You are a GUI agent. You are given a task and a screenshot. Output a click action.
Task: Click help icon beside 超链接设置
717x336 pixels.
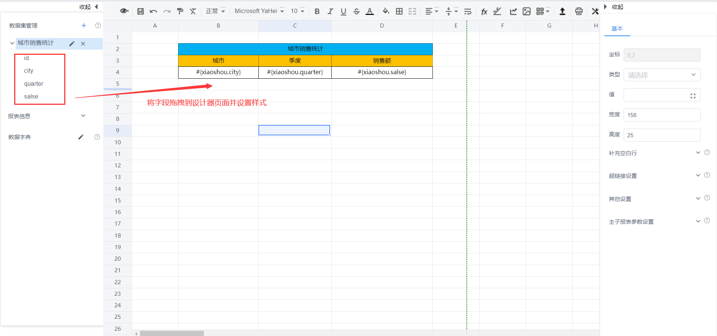click(x=707, y=175)
